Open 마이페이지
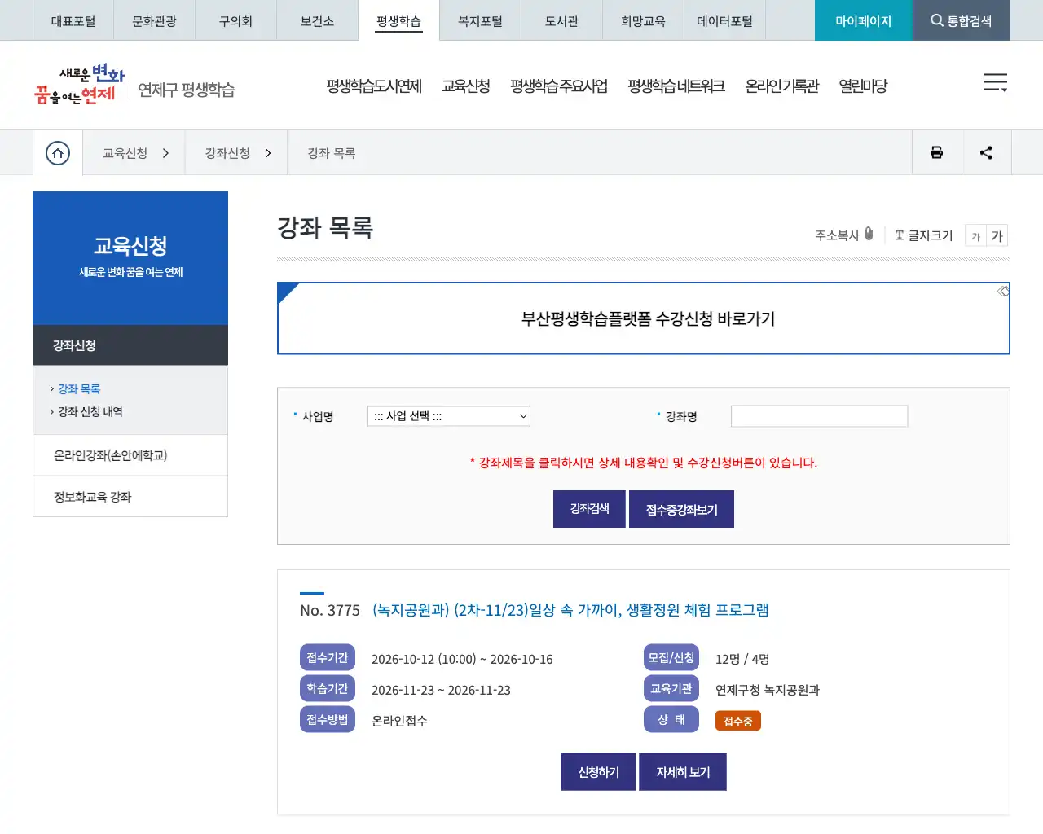This screenshot has height=834, width=1043. 863,20
